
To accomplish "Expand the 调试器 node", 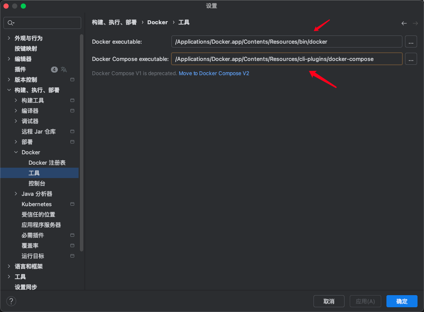I will click(16, 121).
